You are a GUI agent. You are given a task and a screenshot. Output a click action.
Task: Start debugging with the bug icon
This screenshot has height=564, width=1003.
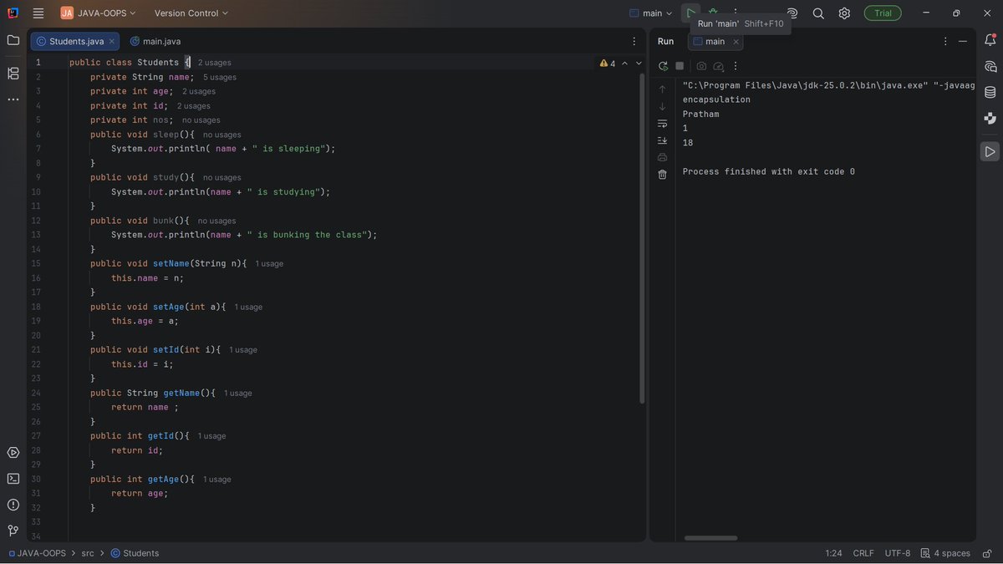click(x=713, y=13)
